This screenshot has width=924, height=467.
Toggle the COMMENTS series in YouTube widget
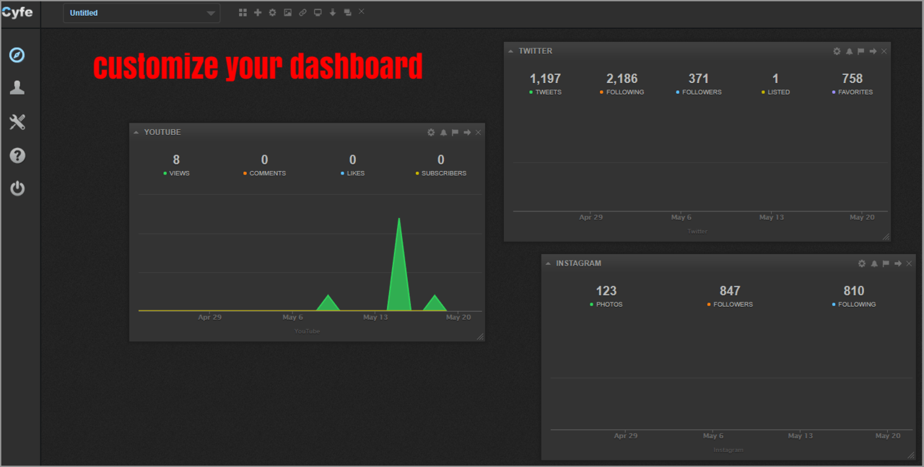pos(264,173)
